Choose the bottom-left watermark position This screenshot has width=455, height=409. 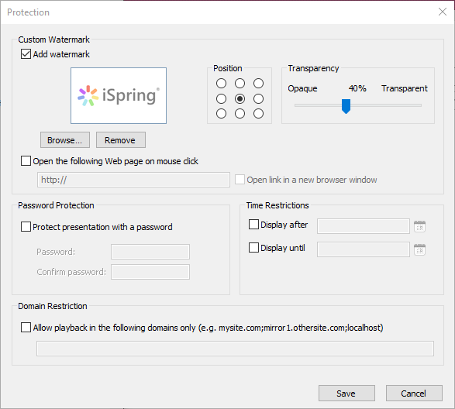tap(221, 114)
